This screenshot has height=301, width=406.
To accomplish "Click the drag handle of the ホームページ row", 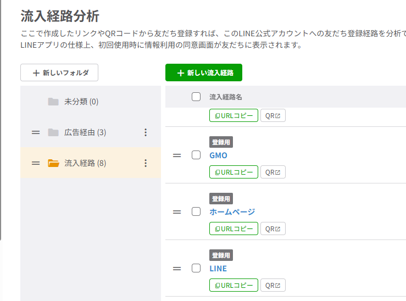I will tap(177, 212).
